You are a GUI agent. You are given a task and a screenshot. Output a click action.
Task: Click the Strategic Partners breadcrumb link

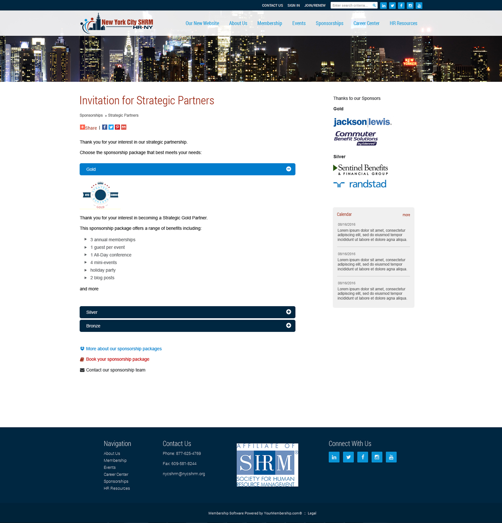(x=123, y=115)
